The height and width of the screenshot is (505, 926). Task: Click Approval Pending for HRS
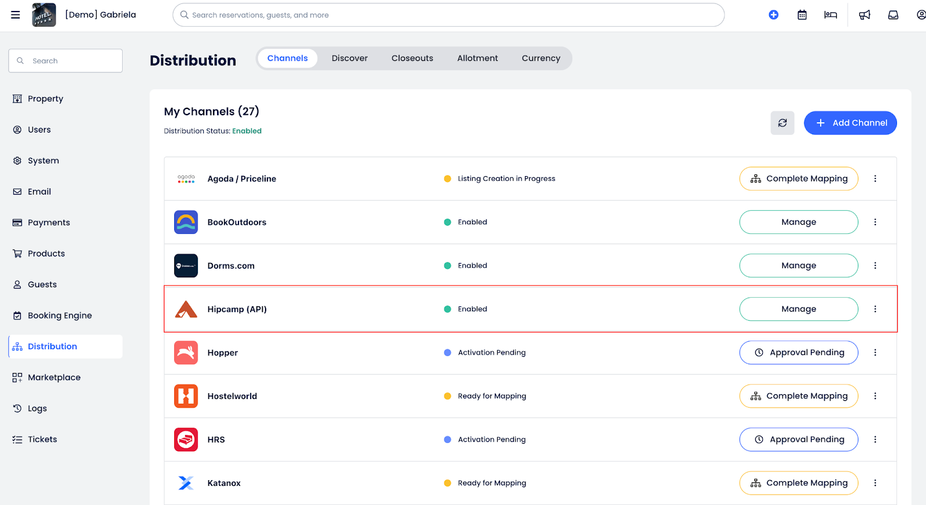tap(799, 440)
